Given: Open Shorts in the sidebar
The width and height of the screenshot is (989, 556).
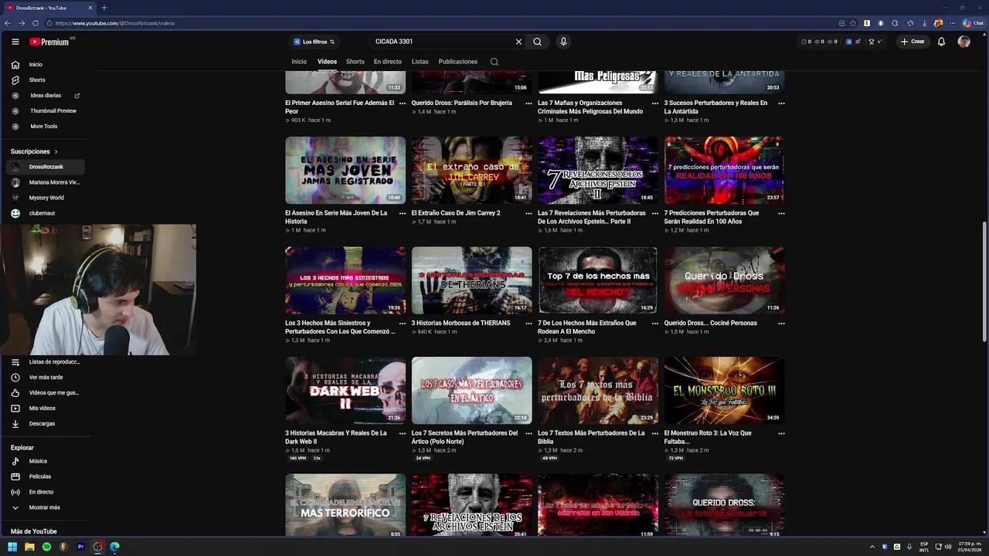Looking at the screenshot, I should pos(46,80).
